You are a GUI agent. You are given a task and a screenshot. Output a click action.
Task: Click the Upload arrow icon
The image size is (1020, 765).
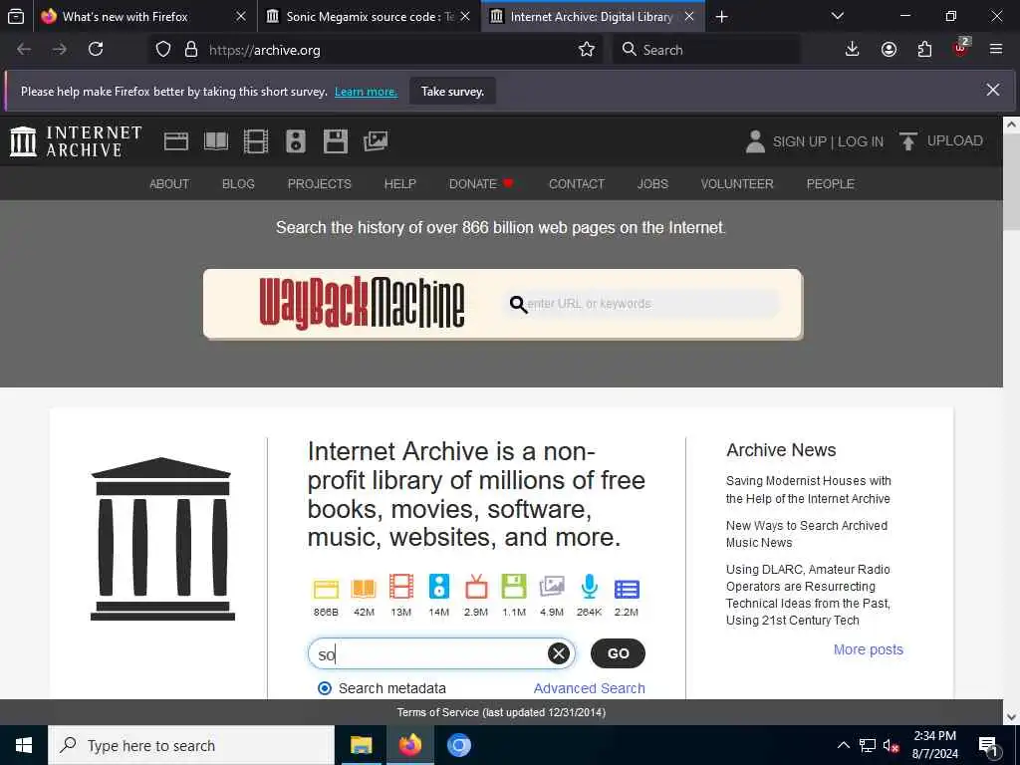[x=908, y=141]
